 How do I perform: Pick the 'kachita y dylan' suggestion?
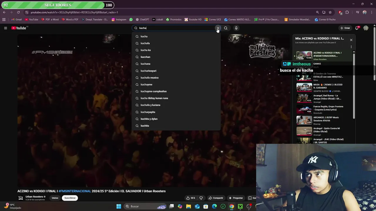point(176,119)
